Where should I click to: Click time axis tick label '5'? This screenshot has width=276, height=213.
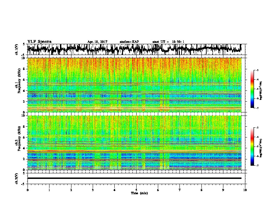(x=136, y=190)
